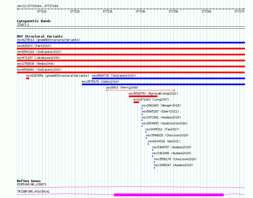The image size is (253, 198).
Task: Click the 37724k ruler position
Action: coord(140,11)
